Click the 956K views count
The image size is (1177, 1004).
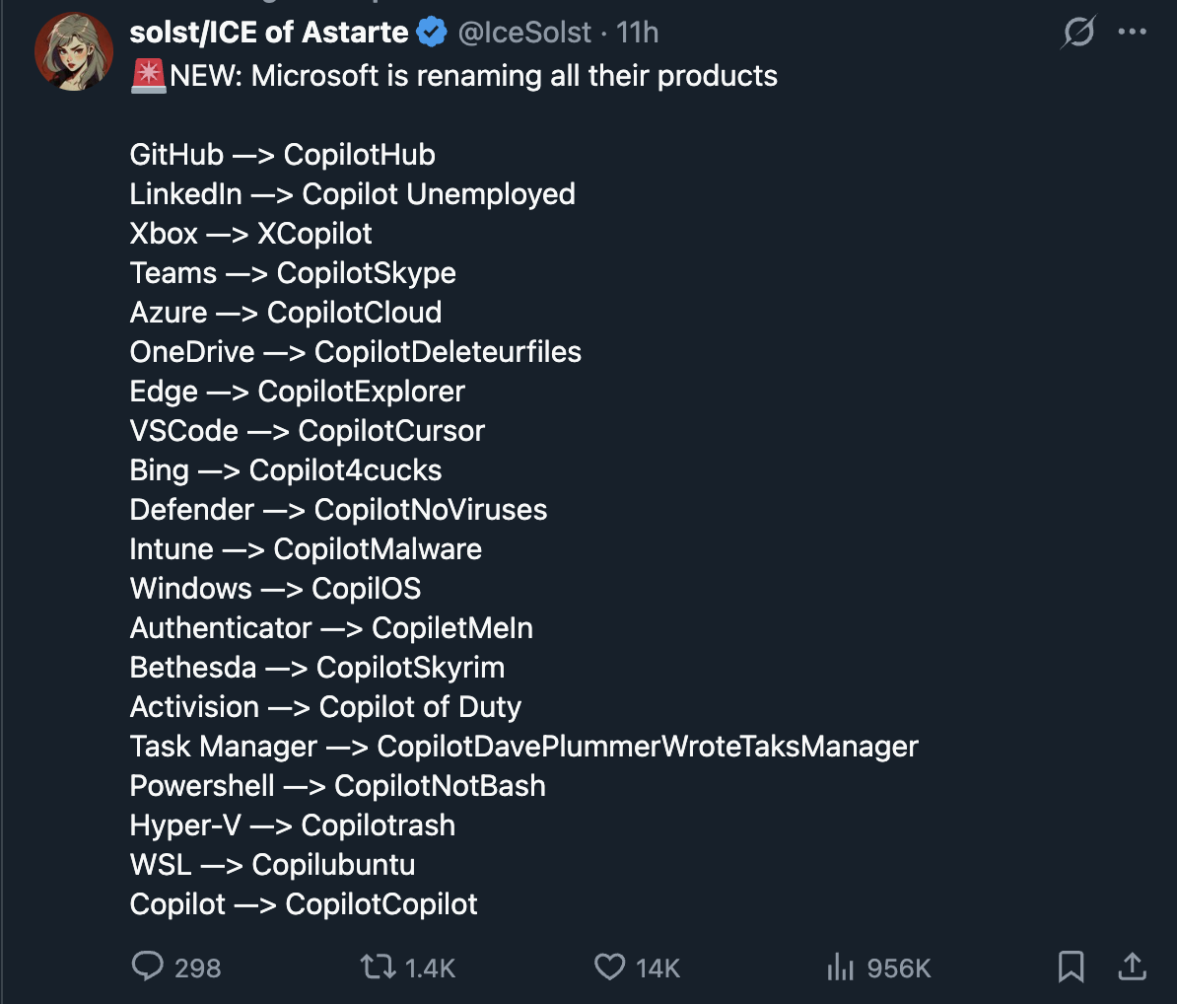[x=898, y=968]
